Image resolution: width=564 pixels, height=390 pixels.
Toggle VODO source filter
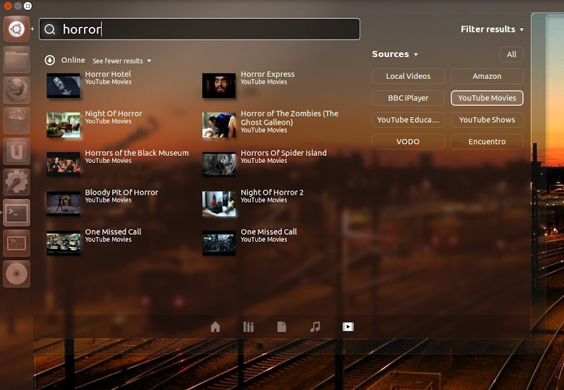tap(408, 141)
